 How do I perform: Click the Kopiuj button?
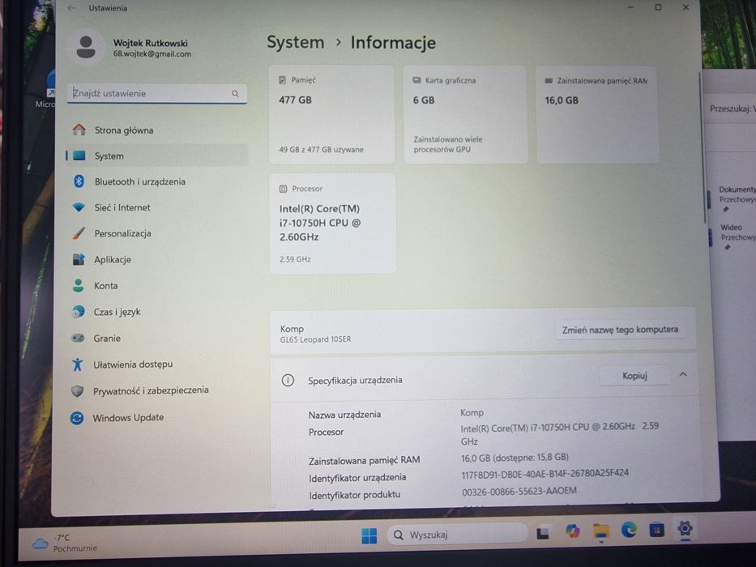click(634, 376)
